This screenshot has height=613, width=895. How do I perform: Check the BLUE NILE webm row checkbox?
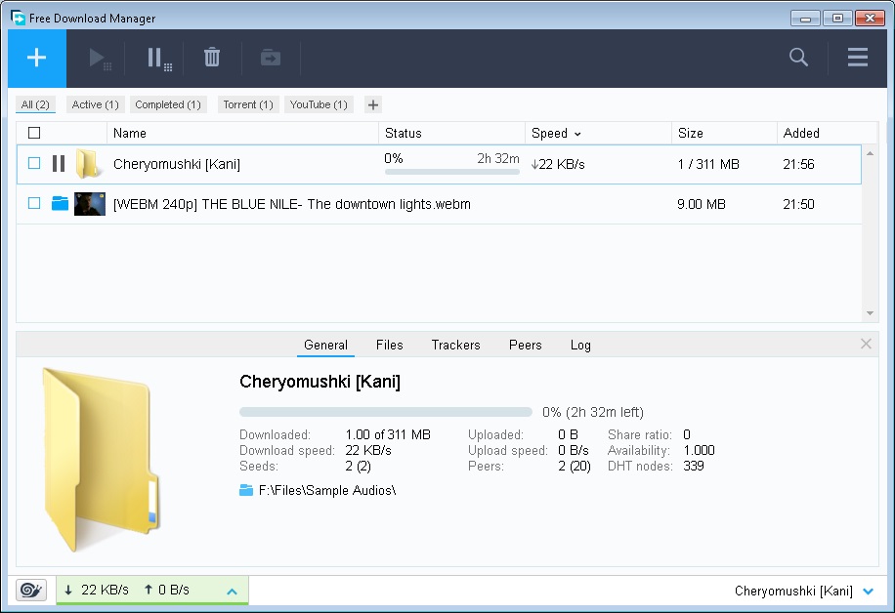(x=34, y=204)
